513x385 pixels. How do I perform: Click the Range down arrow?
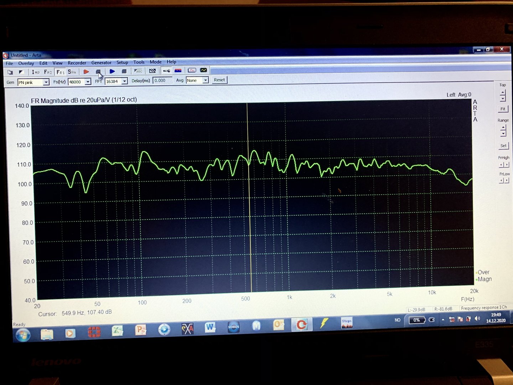503,133
